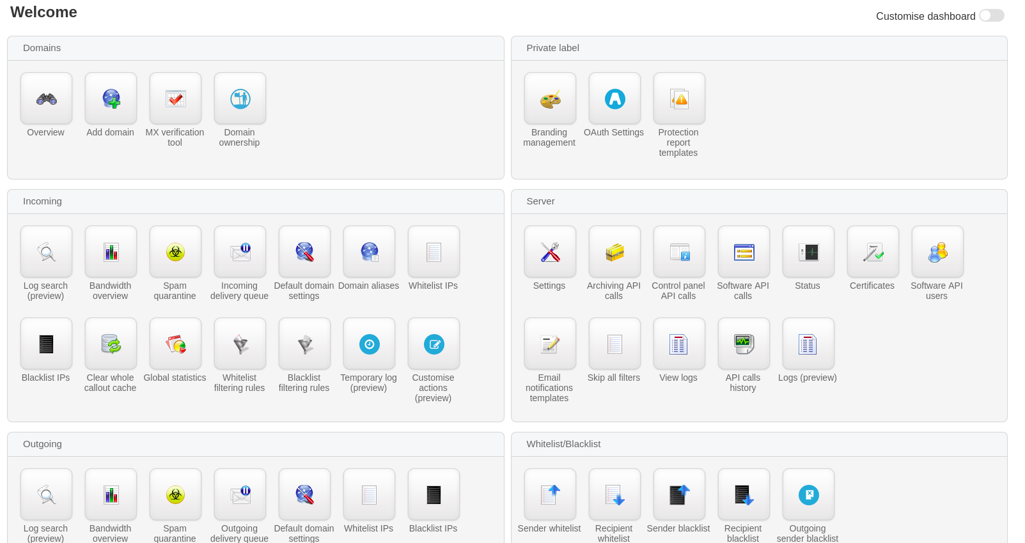Image resolution: width=1025 pixels, height=543 pixels.
Task: Open Outgoing sender blacklist
Action: click(808, 494)
